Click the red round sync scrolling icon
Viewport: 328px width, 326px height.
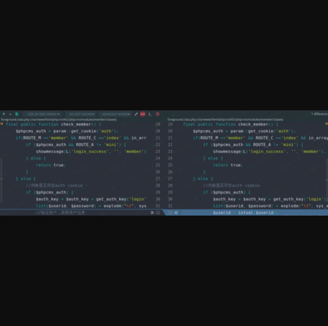pos(143,114)
